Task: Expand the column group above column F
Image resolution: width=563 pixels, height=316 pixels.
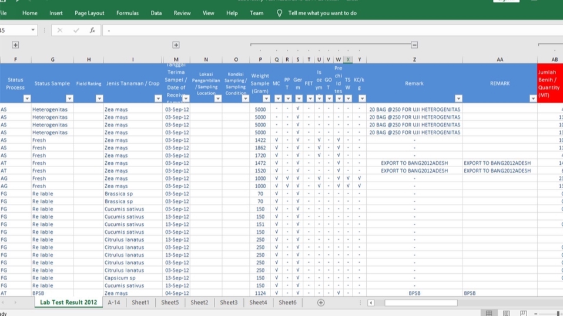Action: (x=15, y=45)
